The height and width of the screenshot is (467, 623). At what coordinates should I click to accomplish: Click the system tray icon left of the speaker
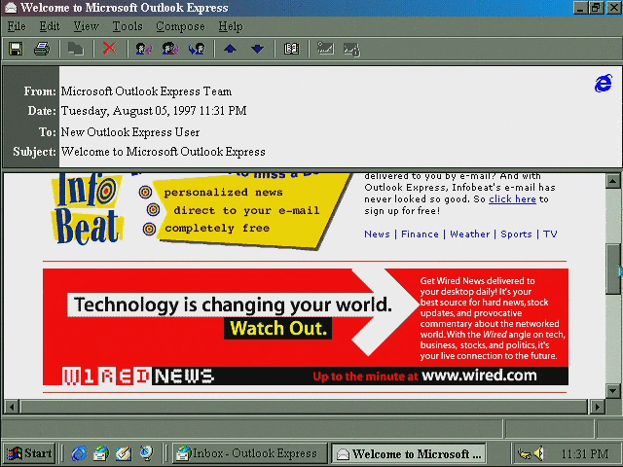[524, 453]
